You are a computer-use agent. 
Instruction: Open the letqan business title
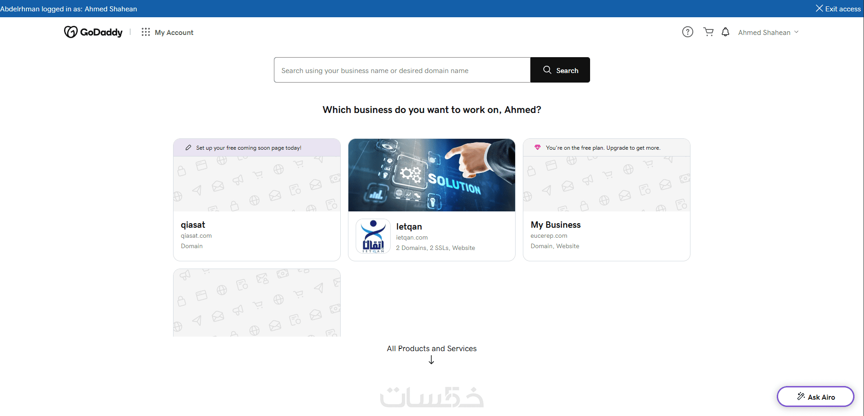(409, 226)
